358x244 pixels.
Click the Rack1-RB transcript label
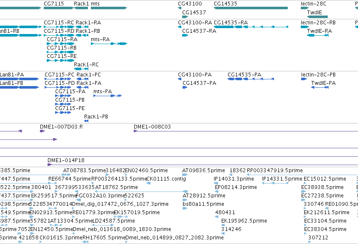[88, 31]
